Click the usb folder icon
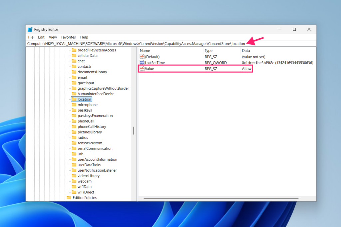Image resolution: width=341 pixels, height=227 pixels. coord(74,154)
